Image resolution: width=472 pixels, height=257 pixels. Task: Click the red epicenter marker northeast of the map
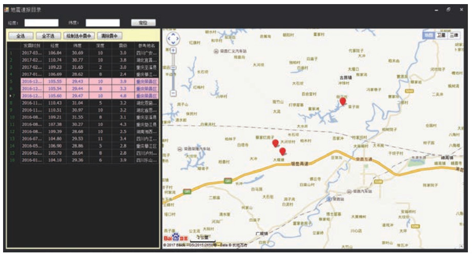click(x=342, y=101)
